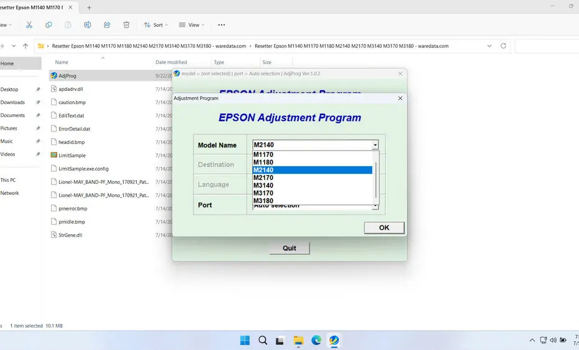Close the Adjustment Program dialog

click(x=400, y=98)
